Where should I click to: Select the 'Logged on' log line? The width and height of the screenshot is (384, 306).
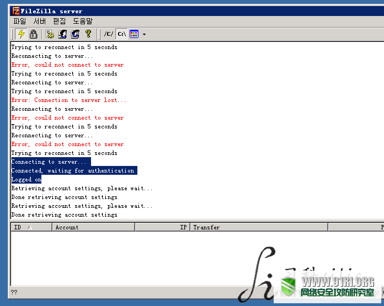click(x=26, y=180)
